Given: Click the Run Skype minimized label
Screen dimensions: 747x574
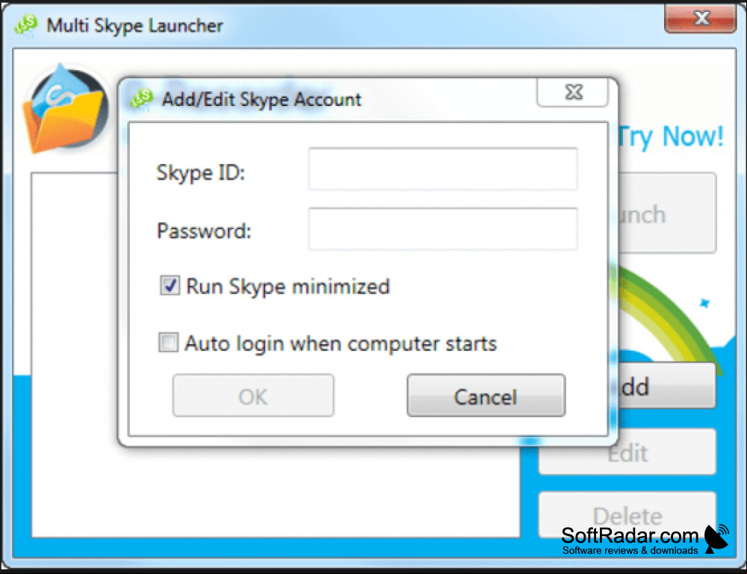Looking at the screenshot, I should tap(288, 287).
